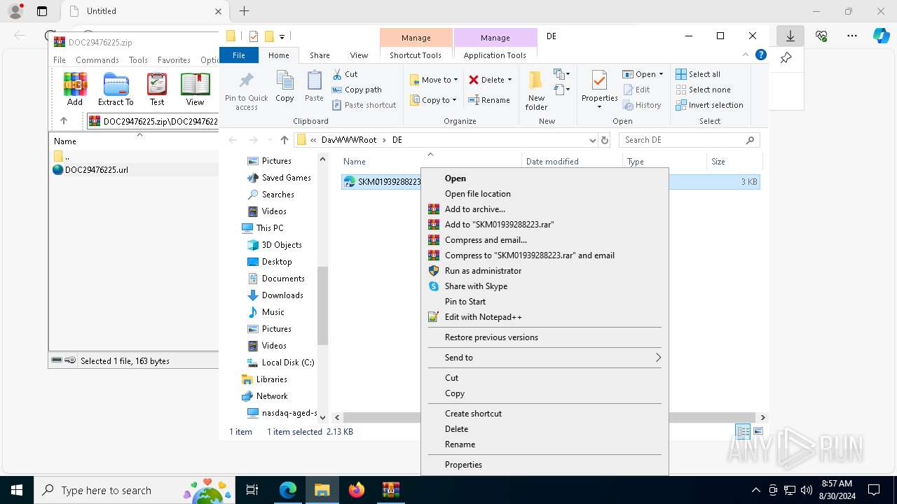Click WinRAR Test icon

[157, 89]
